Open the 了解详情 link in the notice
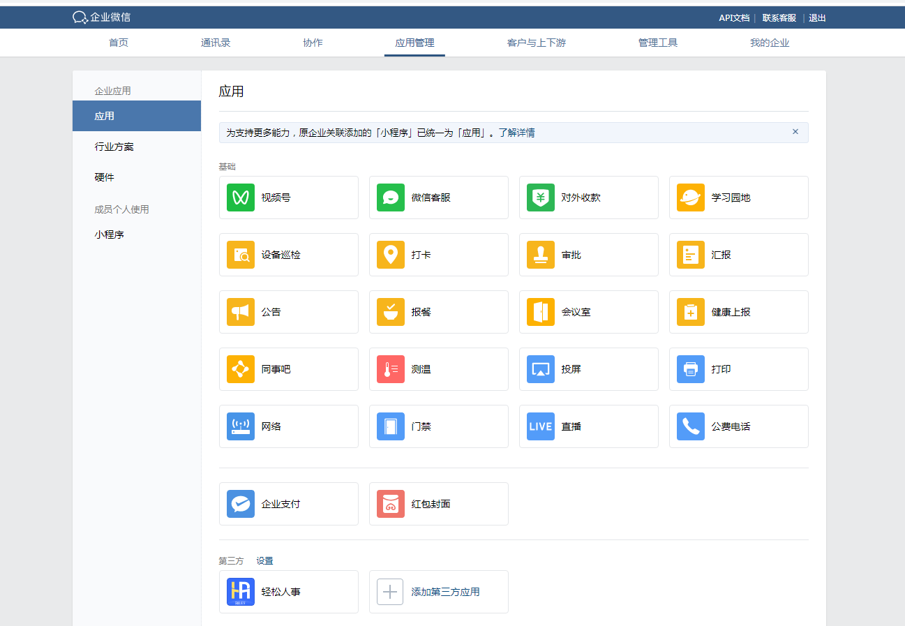 coord(517,132)
